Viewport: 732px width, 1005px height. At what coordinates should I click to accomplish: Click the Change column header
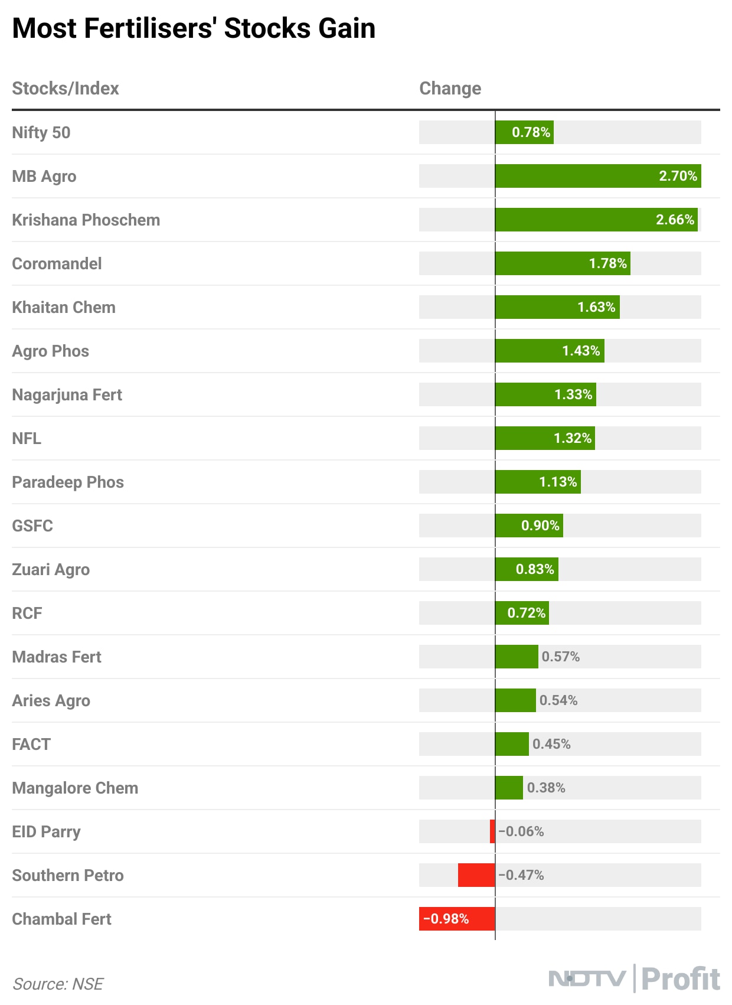point(450,89)
